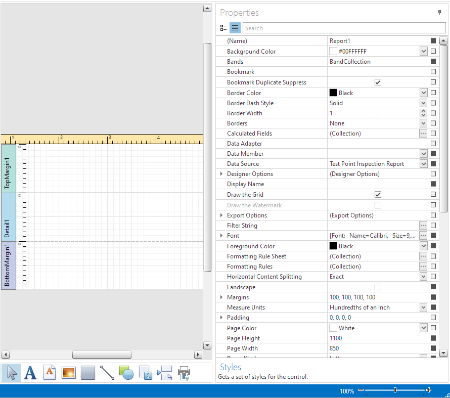The height and width of the screenshot is (398, 450).
Task: Click the Page Color white swatch
Action: point(333,328)
